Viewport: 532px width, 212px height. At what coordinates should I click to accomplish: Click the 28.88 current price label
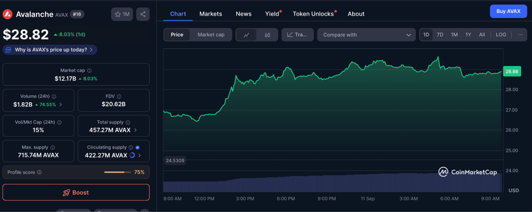click(512, 72)
